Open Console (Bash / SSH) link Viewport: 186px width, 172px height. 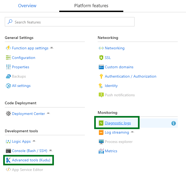point(30,151)
